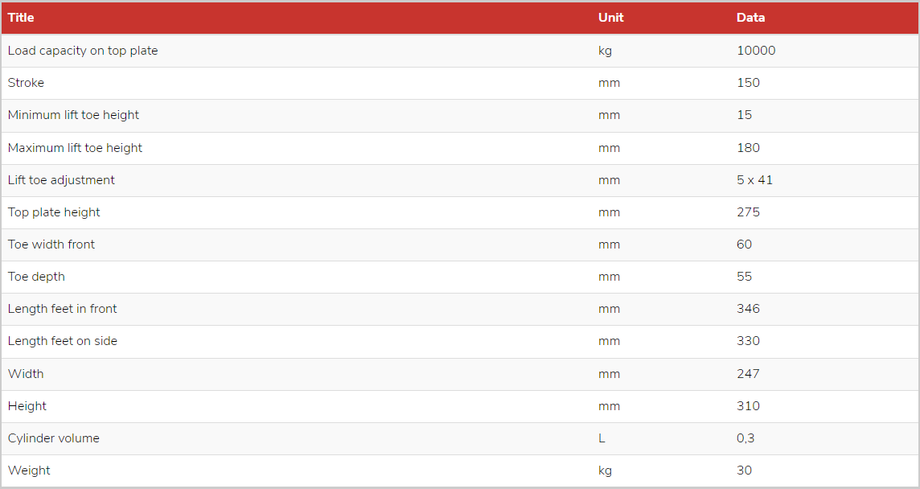
Task: Select the Cylinder volume value 0,3
Action: pos(745,438)
